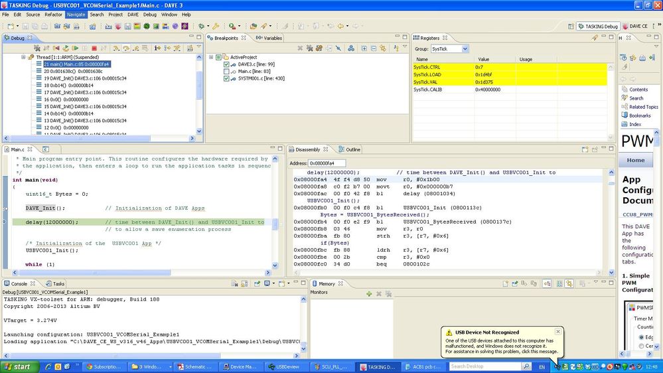Click the purple app icon in main toolbar

tap(184, 27)
